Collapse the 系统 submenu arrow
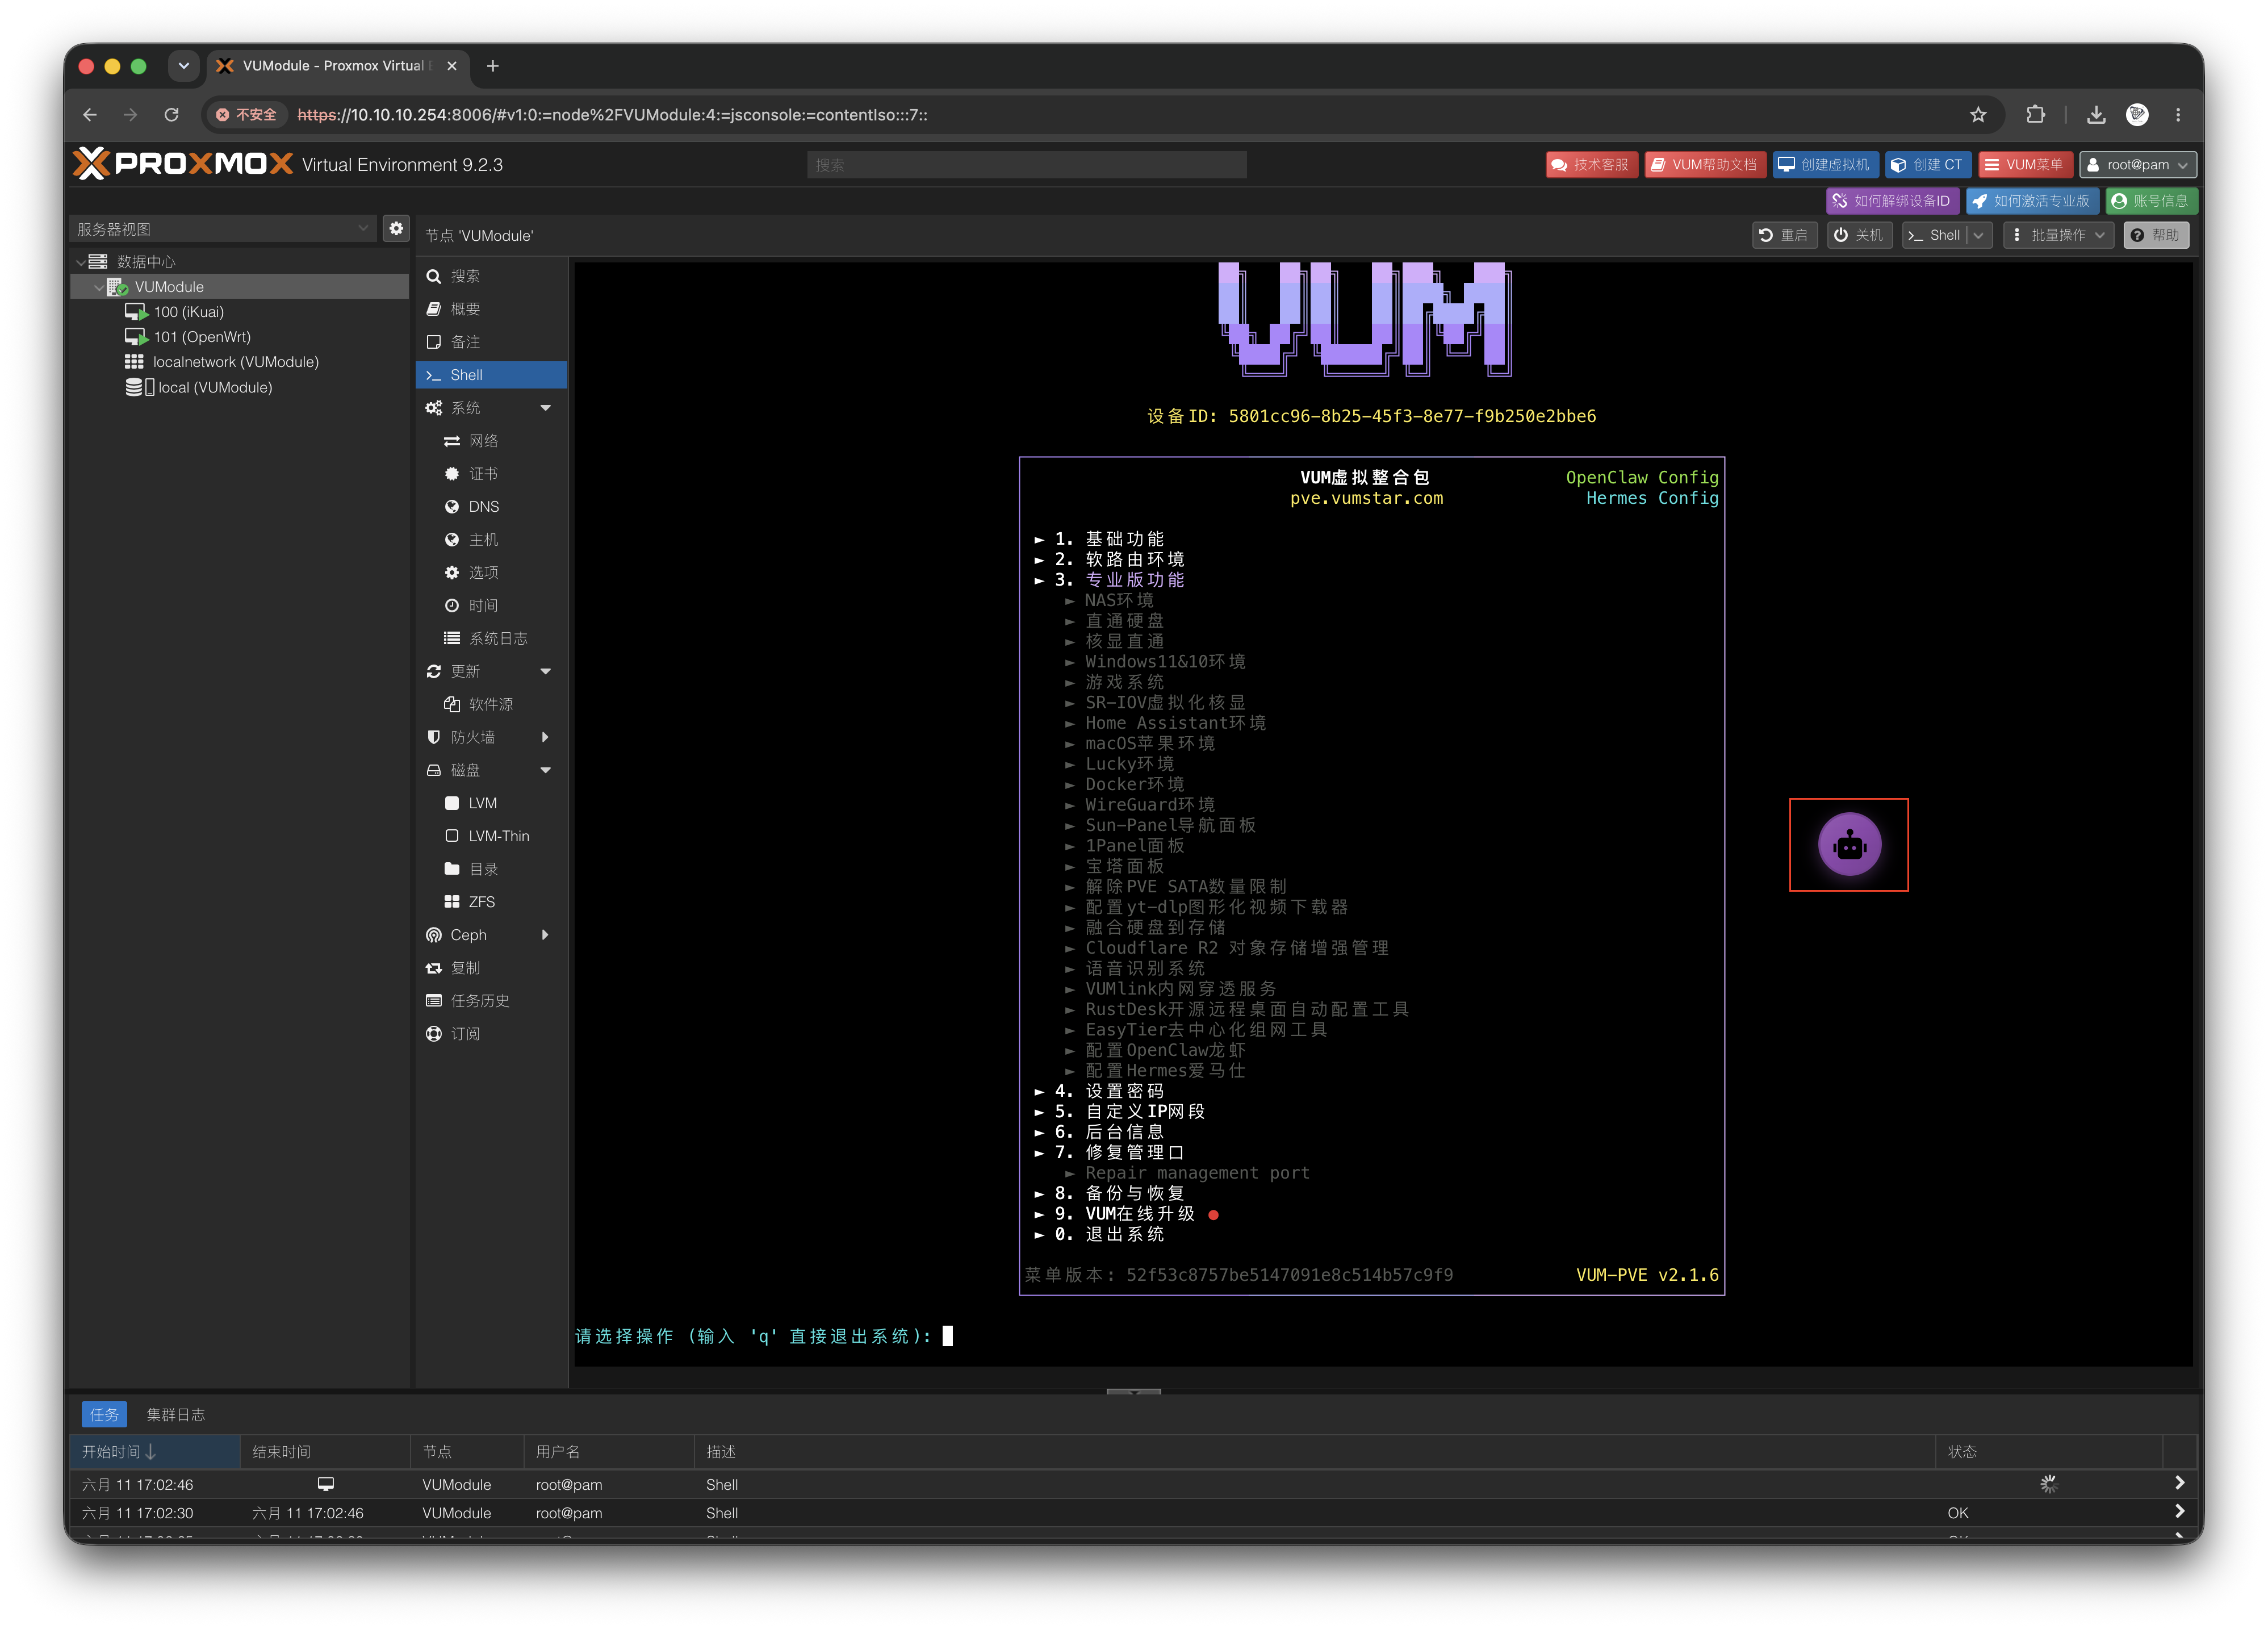The image size is (2268, 1629). coord(546,408)
